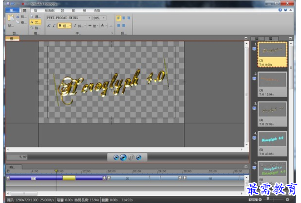Click the last playback button on the right
This screenshot has height=203, width=301.
click(139, 157)
